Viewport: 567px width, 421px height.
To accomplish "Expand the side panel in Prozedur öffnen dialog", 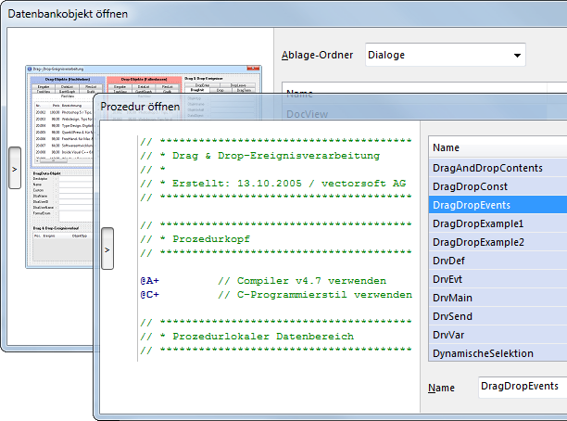I will coord(107,249).
